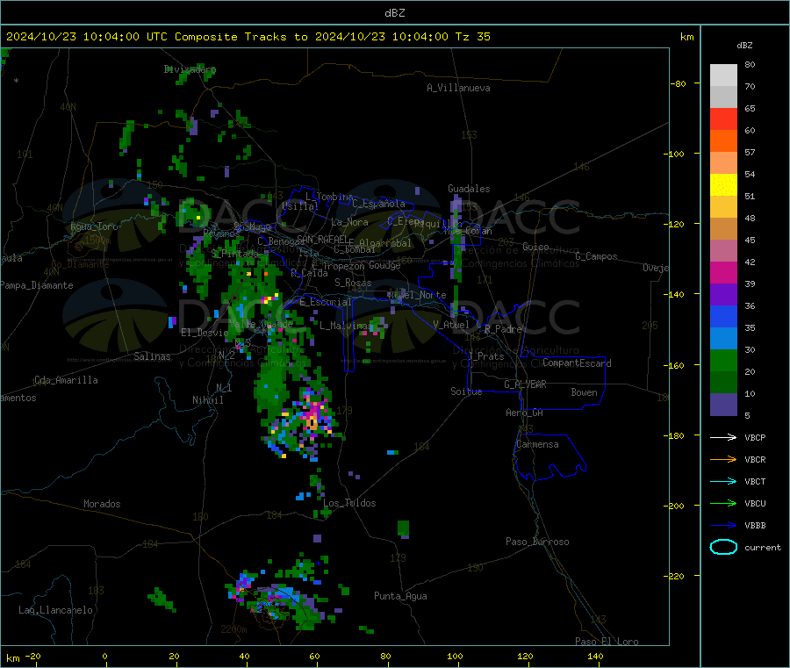Select the red 65 dBZ color swatch

coord(723,119)
